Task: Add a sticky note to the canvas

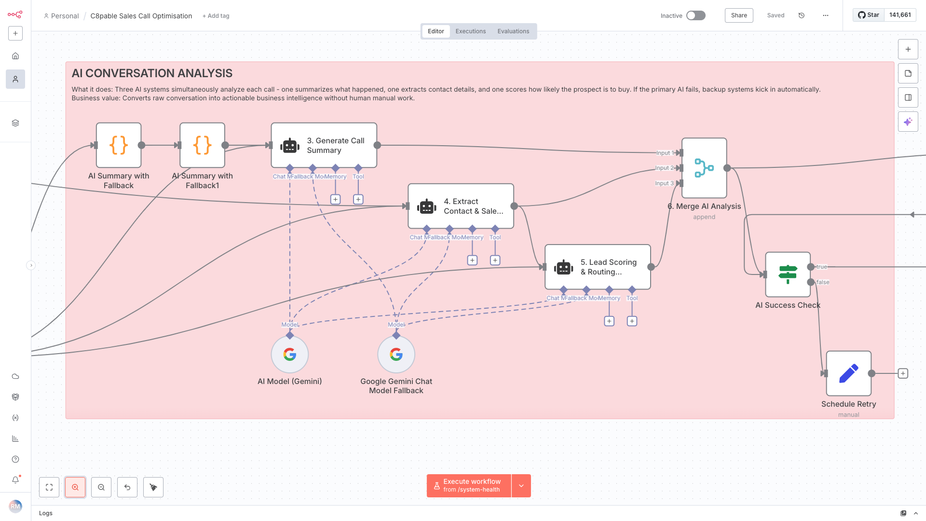Action: click(x=908, y=73)
